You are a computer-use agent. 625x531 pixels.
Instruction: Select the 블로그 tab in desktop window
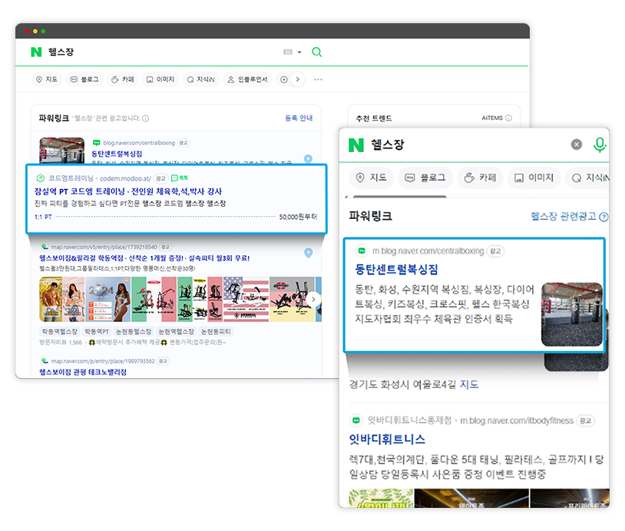(84, 79)
